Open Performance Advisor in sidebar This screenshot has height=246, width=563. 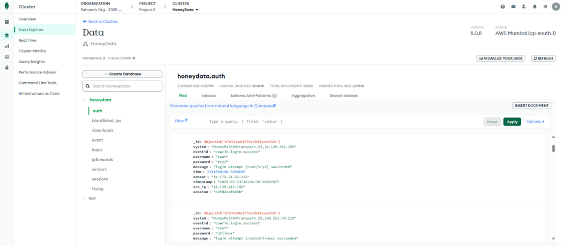pyautogui.click(x=37, y=72)
